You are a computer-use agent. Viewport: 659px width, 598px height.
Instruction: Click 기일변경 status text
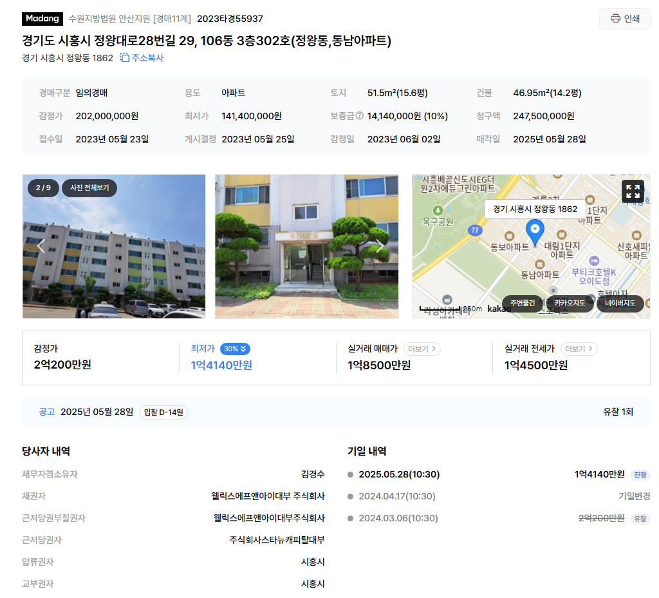click(634, 496)
